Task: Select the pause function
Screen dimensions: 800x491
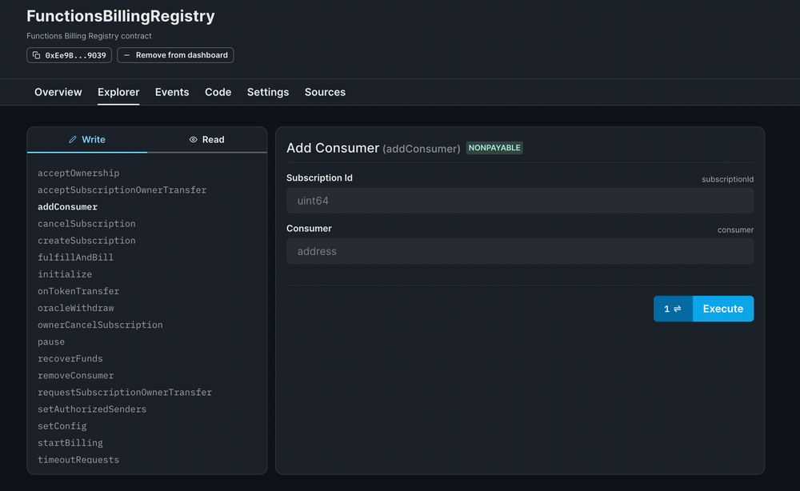Action: point(50,341)
